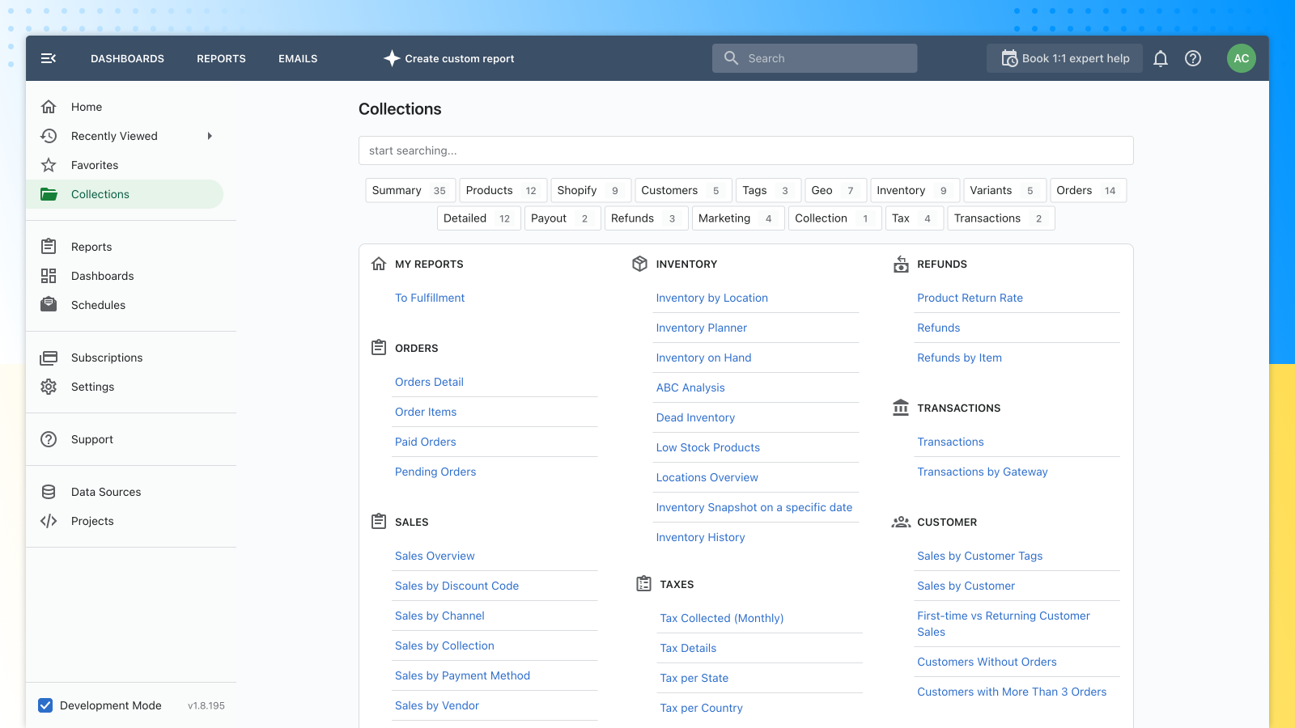The image size is (1295, 728).
Task: Open the Sales by Discount Code report
Action: coord(456,586)
